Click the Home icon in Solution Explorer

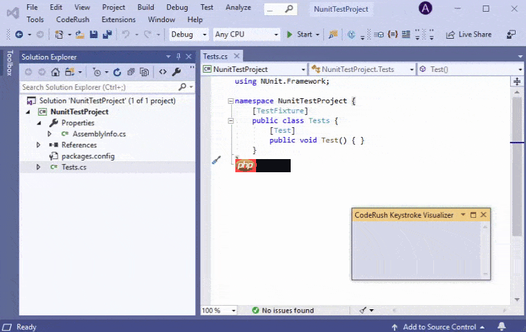55,72
